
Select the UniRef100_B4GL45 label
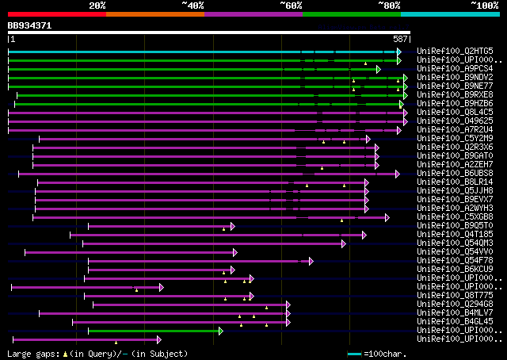[x=455, y=322]
